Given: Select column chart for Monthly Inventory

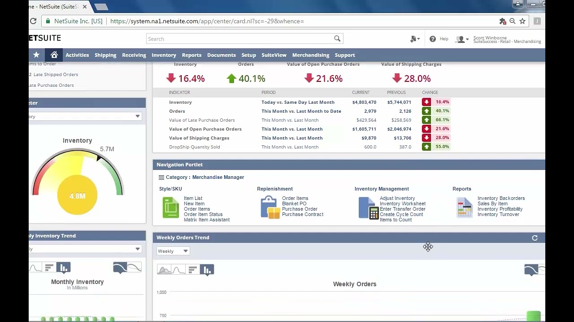Looking at the screenshot, I should [63, 268].
